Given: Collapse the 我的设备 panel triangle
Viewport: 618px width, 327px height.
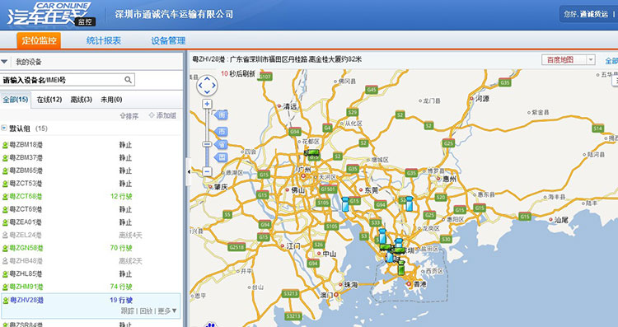Looking at the screenshot, I should point(5,62).
